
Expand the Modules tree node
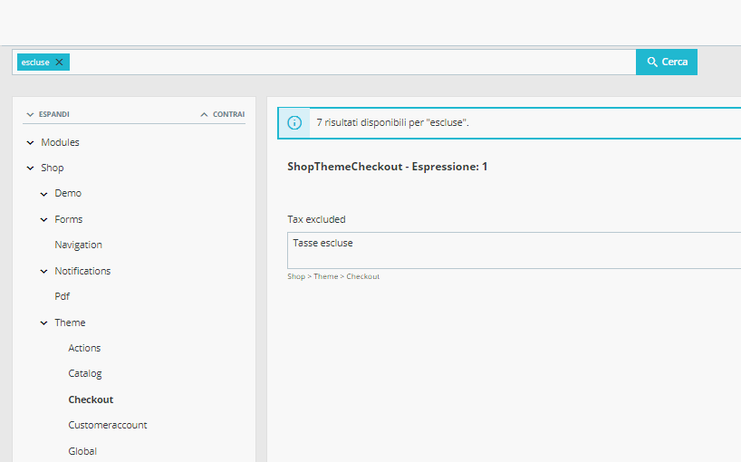[30, 142]
